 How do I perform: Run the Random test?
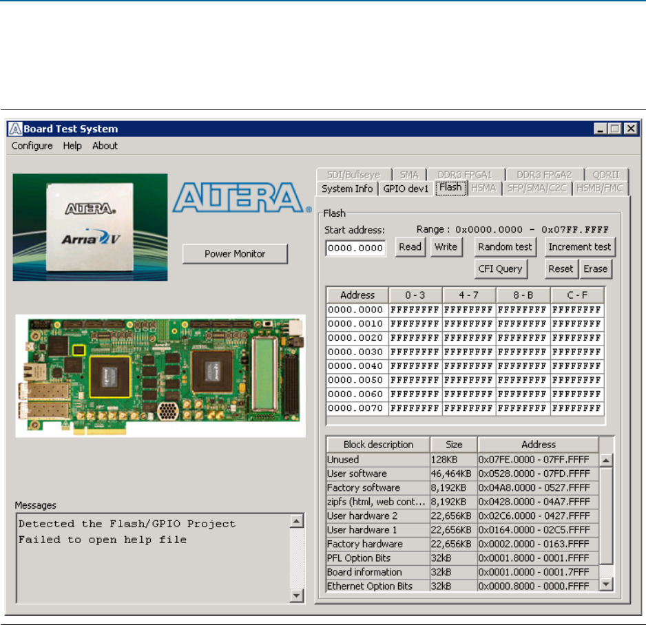point(505,247)
